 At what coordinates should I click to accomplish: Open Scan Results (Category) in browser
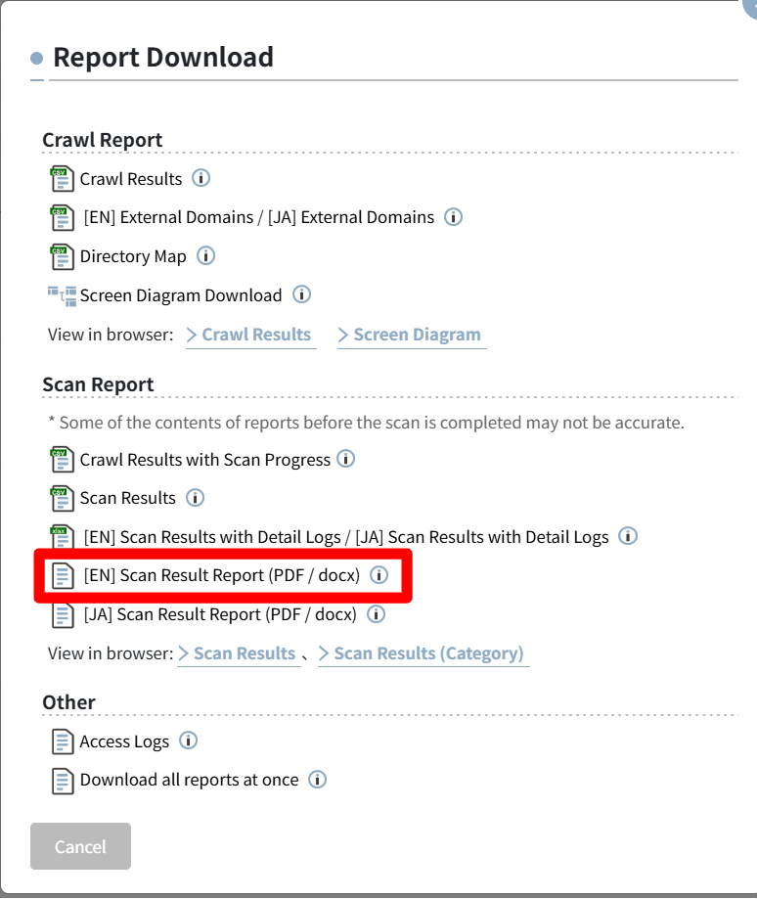423,653
